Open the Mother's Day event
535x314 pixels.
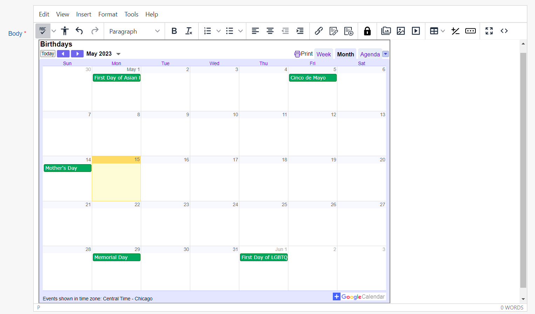(67, 168)
